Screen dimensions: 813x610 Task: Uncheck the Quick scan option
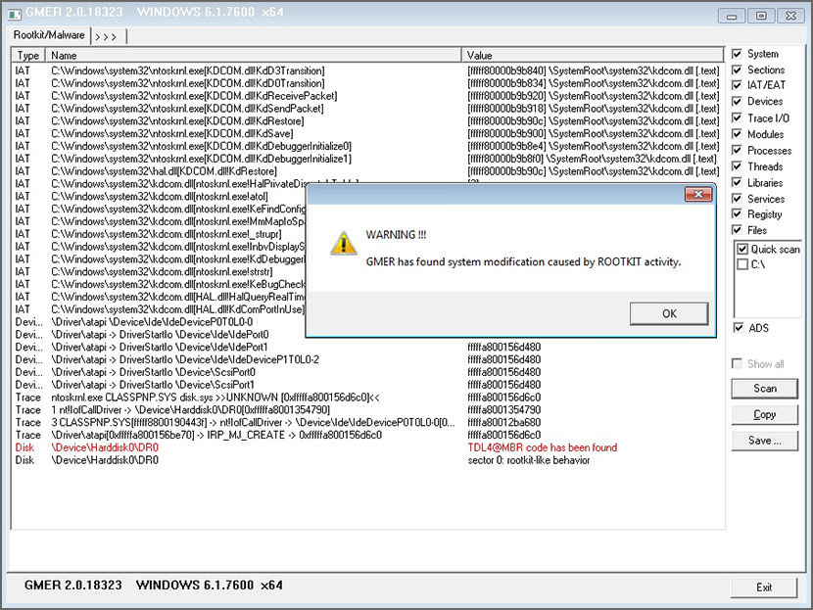[742, 250]
